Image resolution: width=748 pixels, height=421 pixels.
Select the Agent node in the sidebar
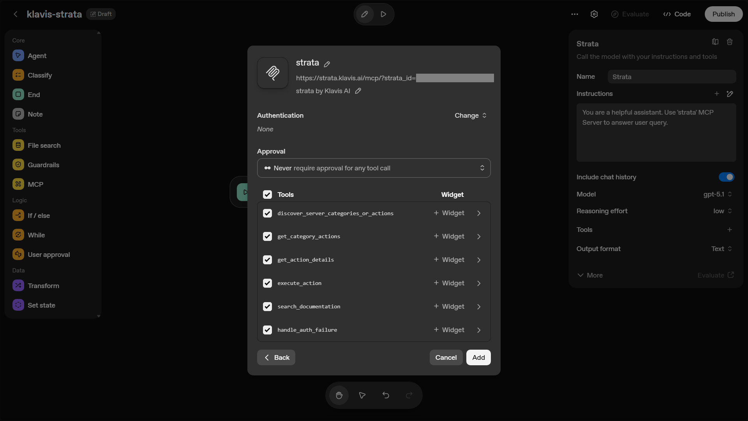click(37, 55)
